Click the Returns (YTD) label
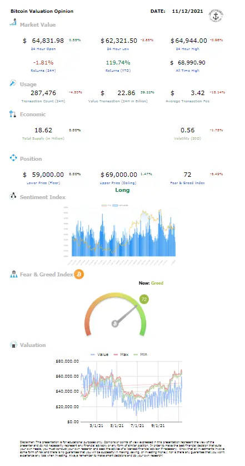This screenshot has height=466, width=245. click(x=118, y=71)
